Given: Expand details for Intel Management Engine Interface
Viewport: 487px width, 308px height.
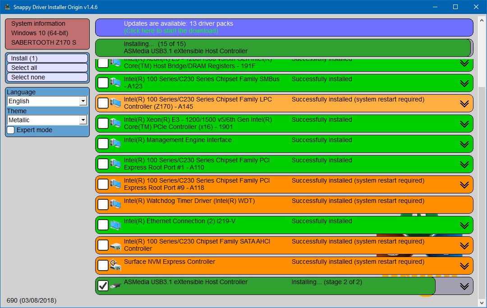Looking at the screenshot, I should tap(464, 144).
